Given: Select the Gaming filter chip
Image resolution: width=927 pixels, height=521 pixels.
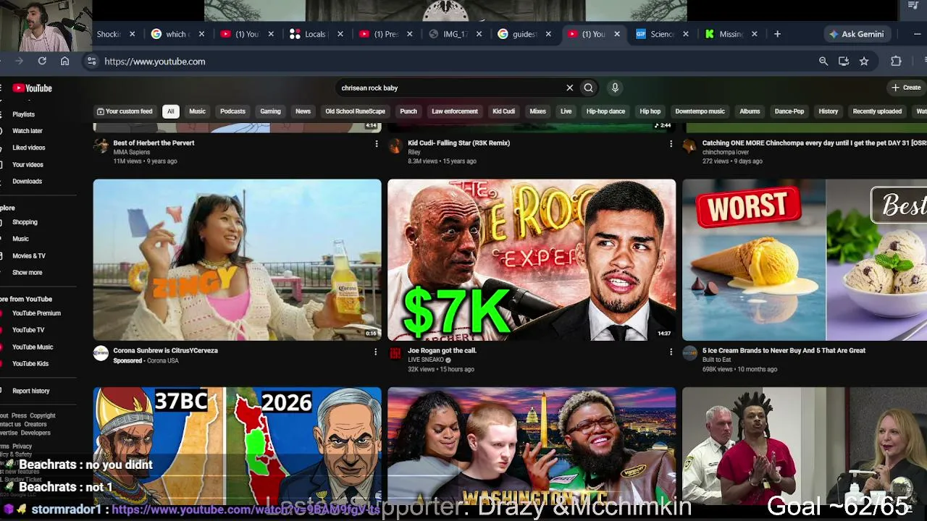Looking at the screenshot, I should coord(270,111).
